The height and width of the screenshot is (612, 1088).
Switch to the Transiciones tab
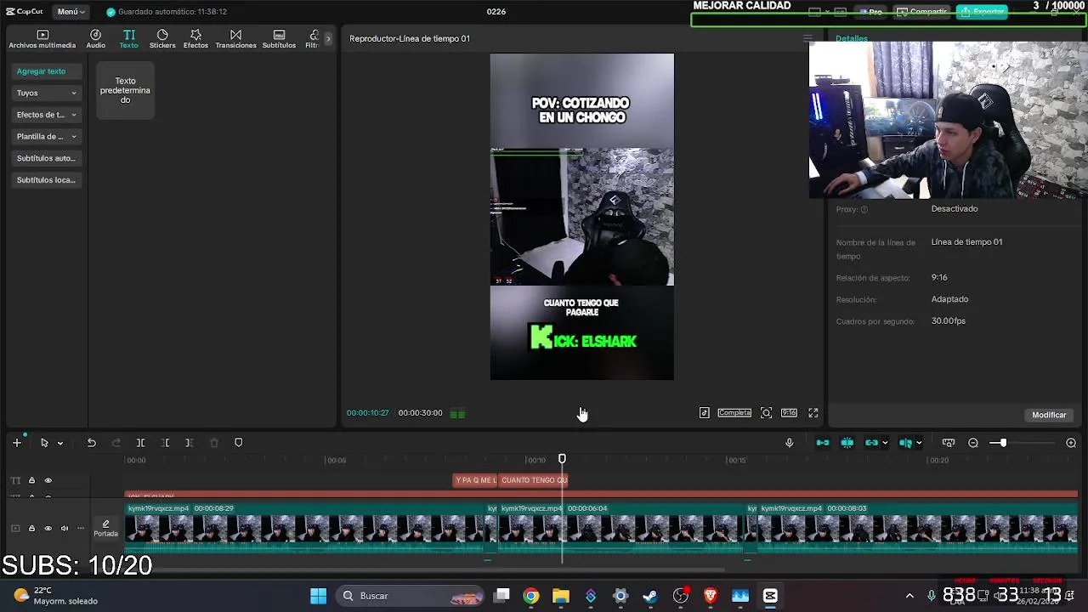[235, 39]
